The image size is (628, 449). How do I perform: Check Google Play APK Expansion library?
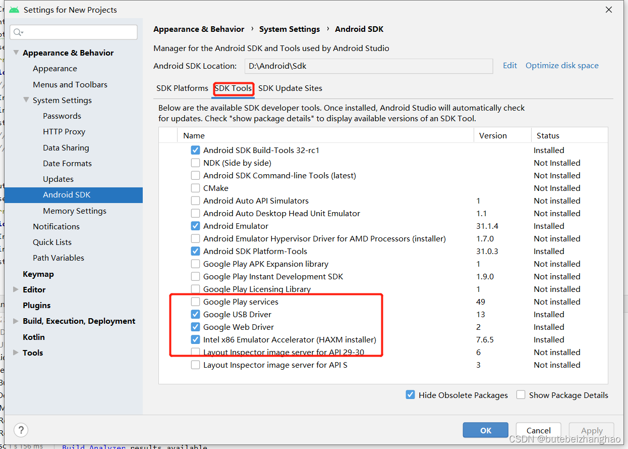pyautogui.click(x=195, y=264)
